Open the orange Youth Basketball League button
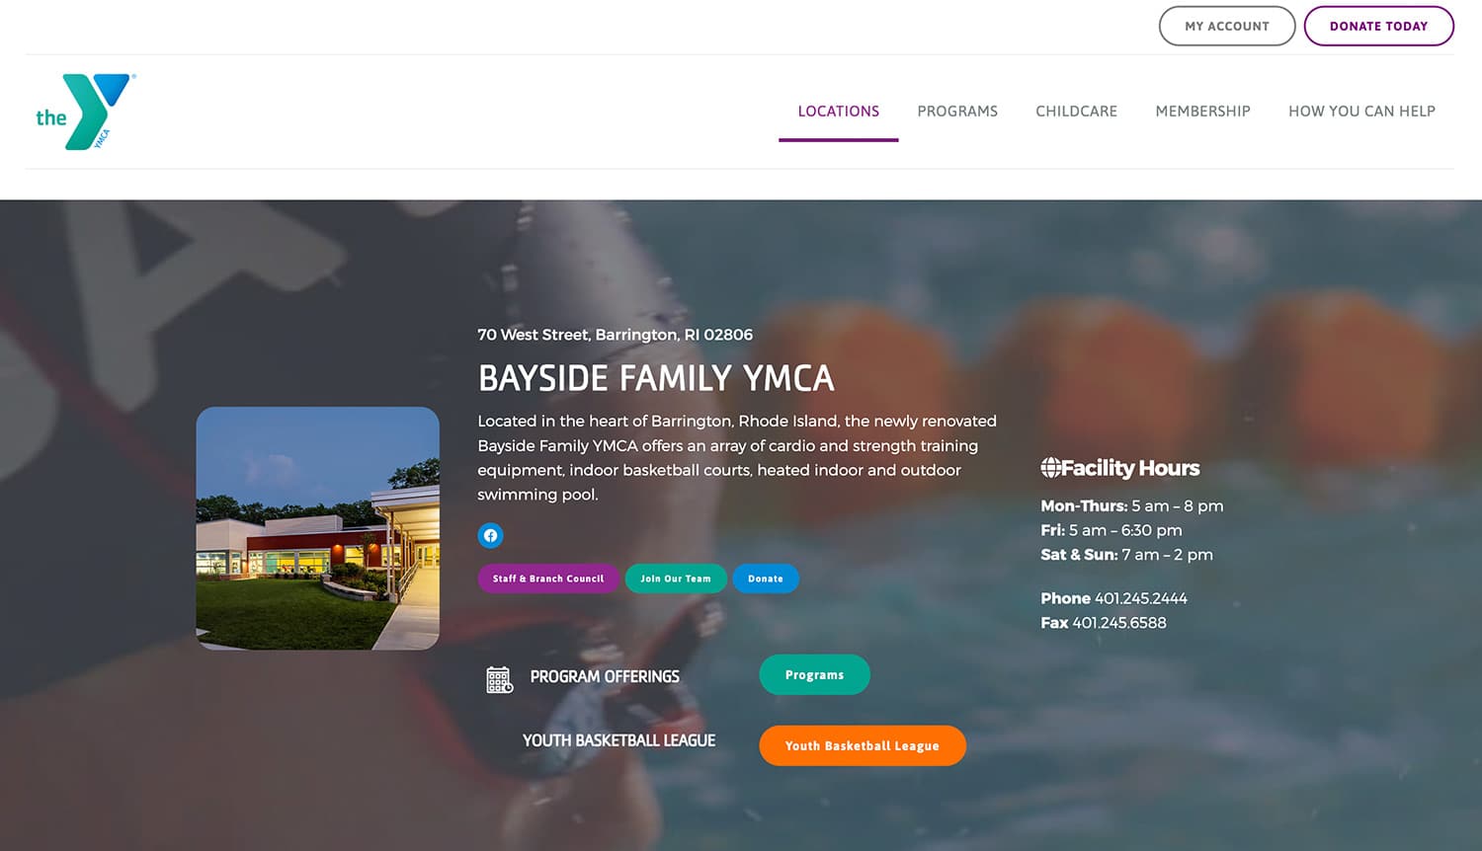This screenshot has width=1482, height=851. click(863, 745)
